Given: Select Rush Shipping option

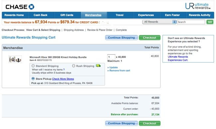Looking at the screenshot, I should [73, 66].
